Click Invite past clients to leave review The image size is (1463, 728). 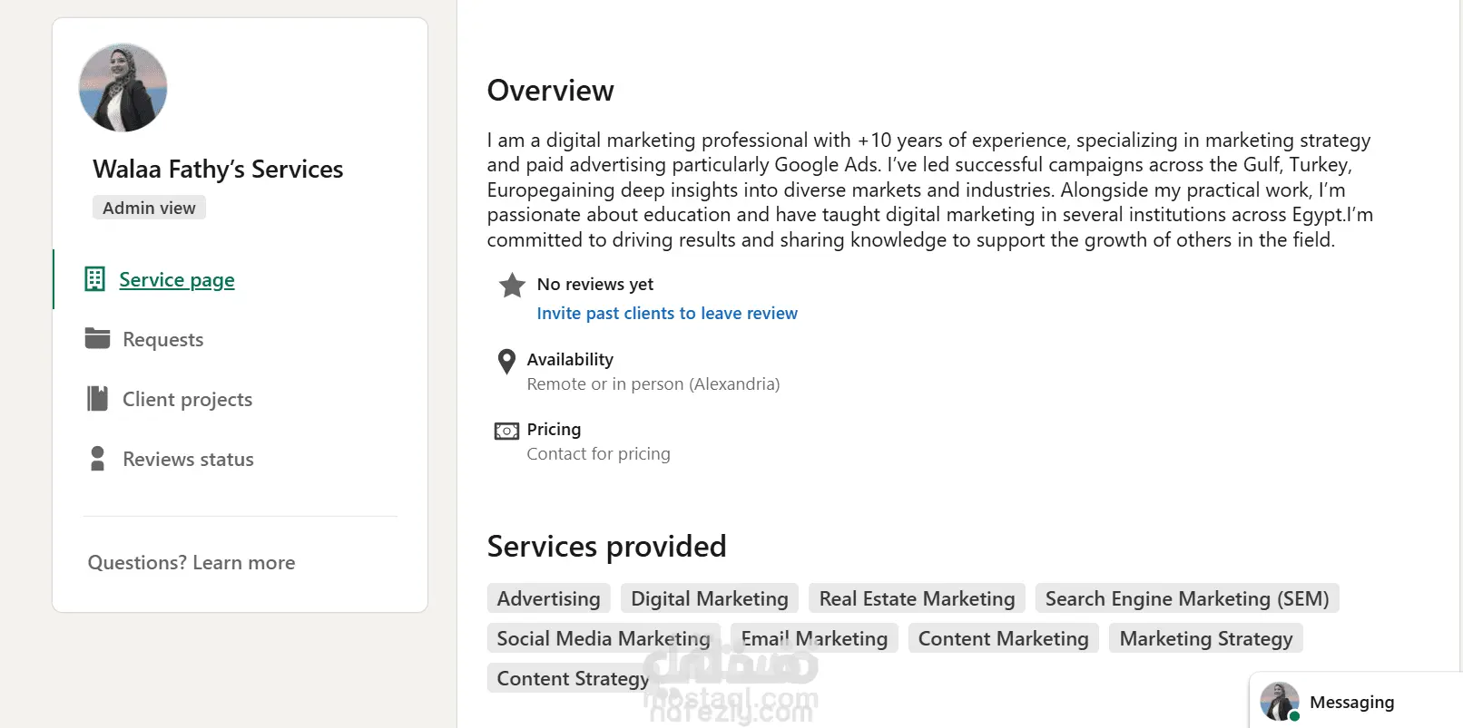tap(667, 314)
